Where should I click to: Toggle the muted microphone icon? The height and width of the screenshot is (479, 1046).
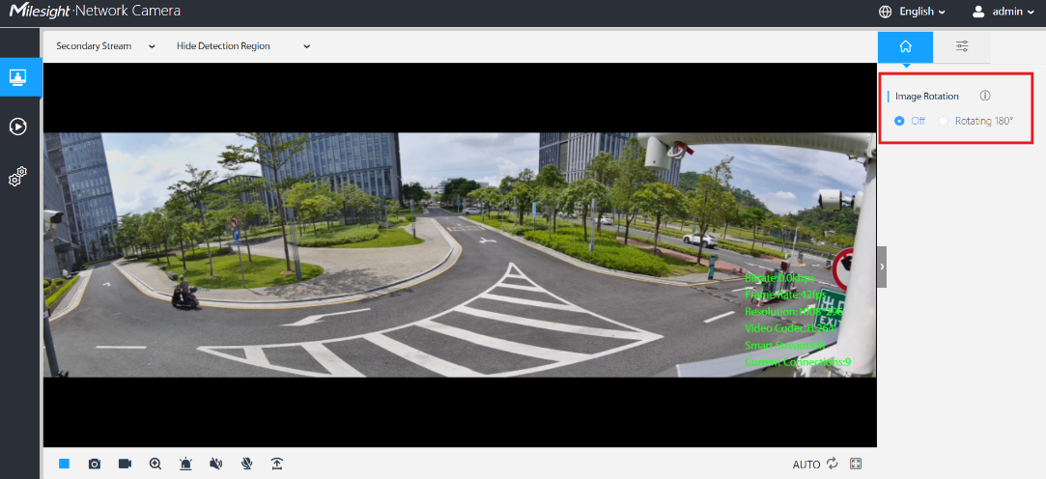pyautogui.click(x=246, y=464)
